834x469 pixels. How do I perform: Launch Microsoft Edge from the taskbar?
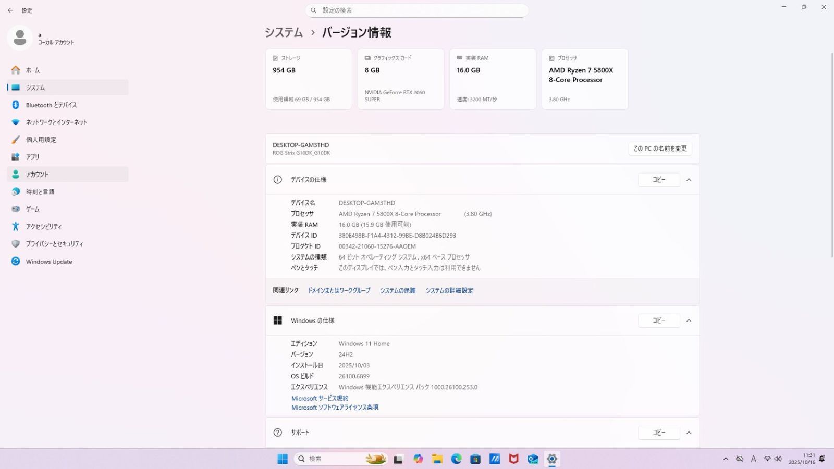[456, 459]
